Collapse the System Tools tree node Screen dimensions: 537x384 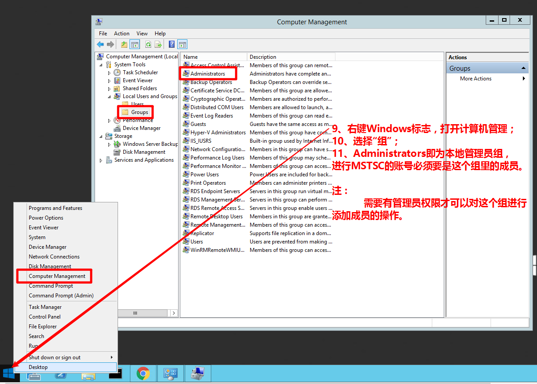click(x=101, y=65)
